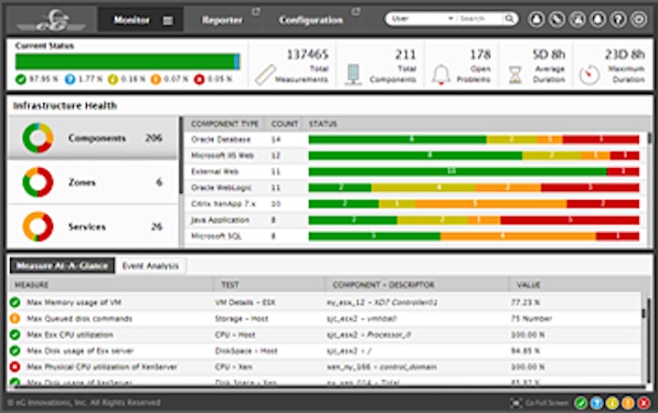Viewport: 658px width, 413px height.
Task: Click the clock icon for Maximum Duration
Action: point(589,75)
